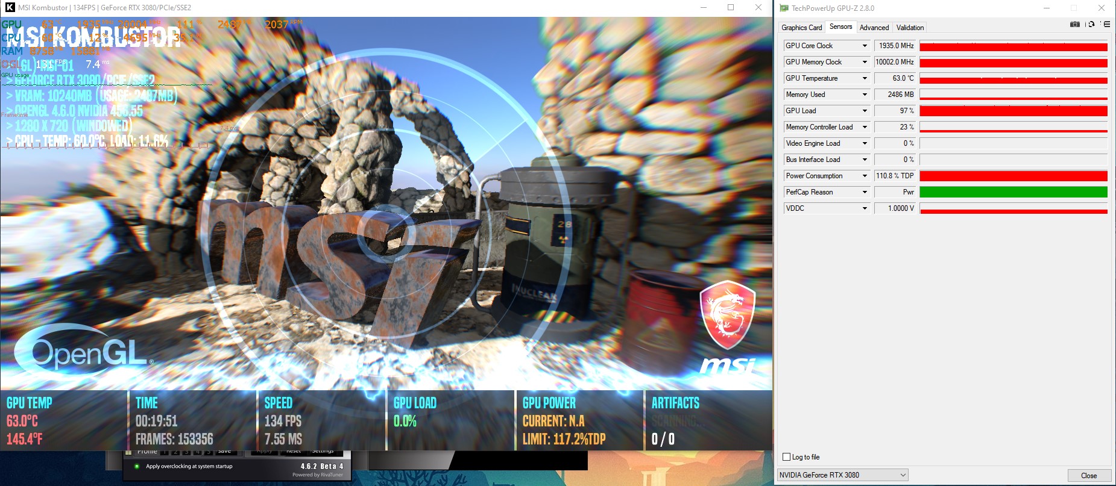Enable the Log to file checkbox
Viewport: 1116px width, 486px height.
[786, 457]
